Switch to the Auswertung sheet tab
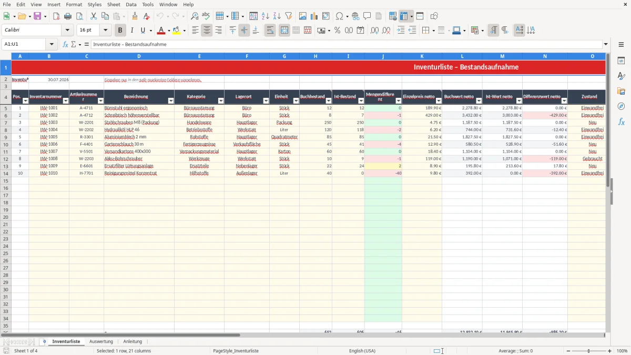This screenshot has width=631, height=355. point(101,341)
